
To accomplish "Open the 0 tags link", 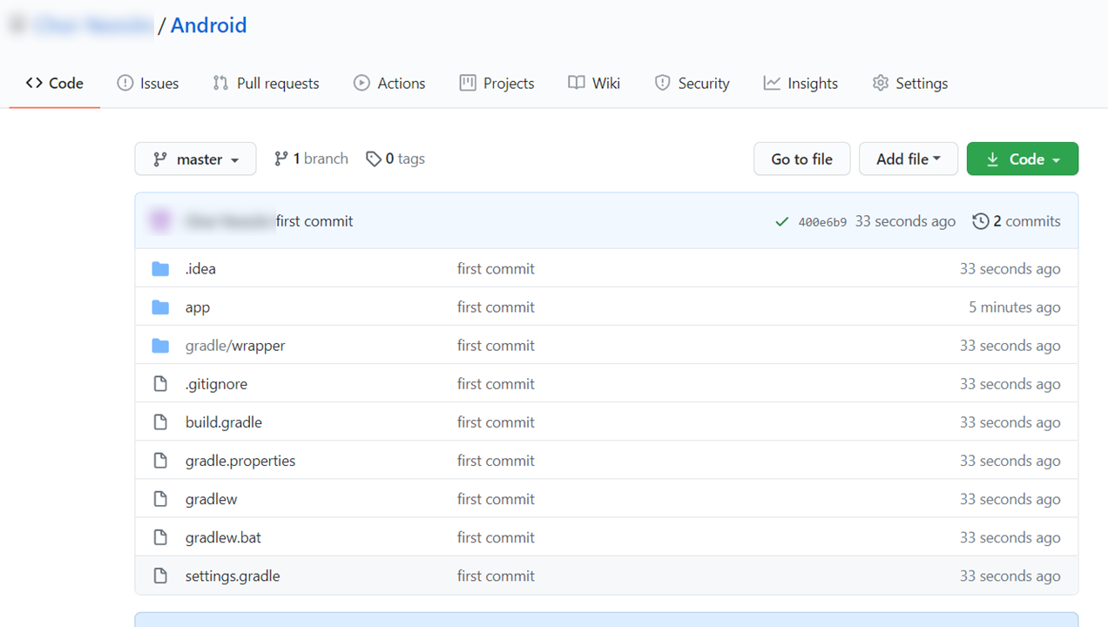I will 395,158.
